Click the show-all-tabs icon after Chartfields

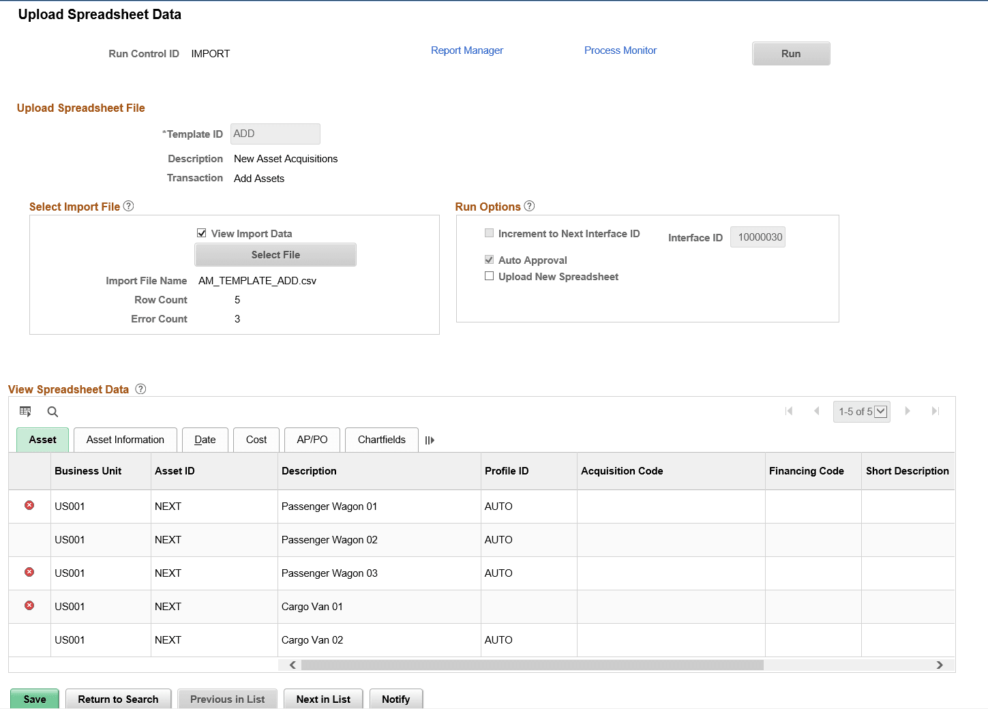[430, 440]
